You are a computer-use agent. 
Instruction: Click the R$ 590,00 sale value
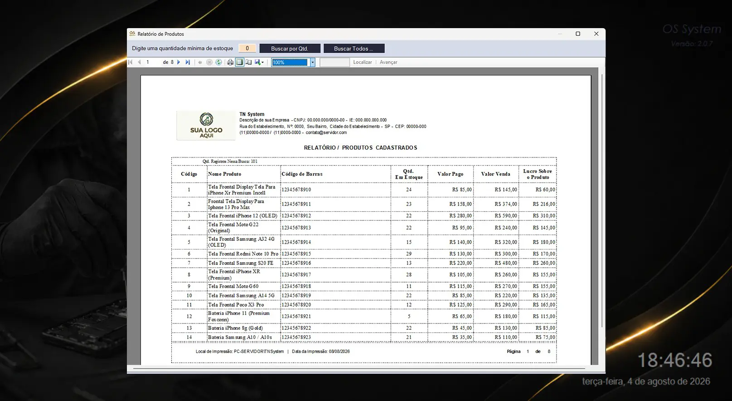[x=506, y=216]
